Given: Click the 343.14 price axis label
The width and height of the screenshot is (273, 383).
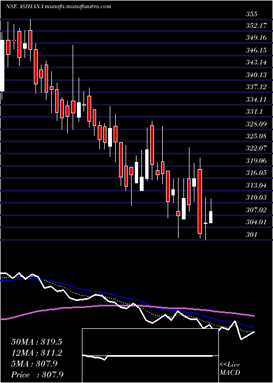Looking at the screenshot, I should (256, 62).
